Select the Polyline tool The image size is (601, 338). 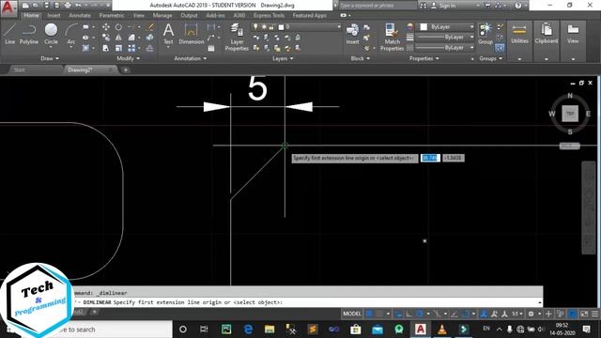29,34
